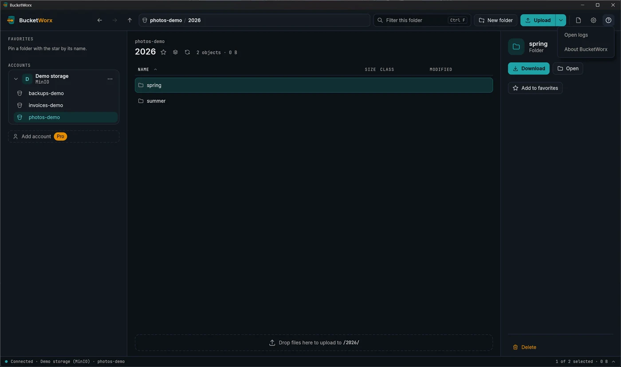
Task: Open the invoices-demo bucket
Action: coord(66,106)
